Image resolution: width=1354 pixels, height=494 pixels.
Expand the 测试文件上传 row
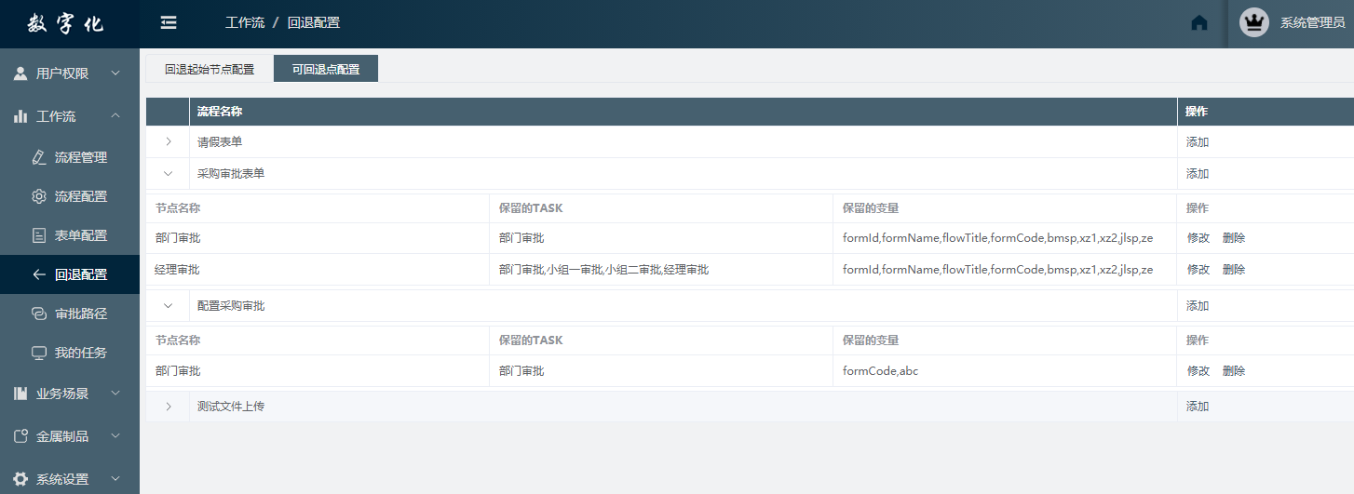pos(169,407)
